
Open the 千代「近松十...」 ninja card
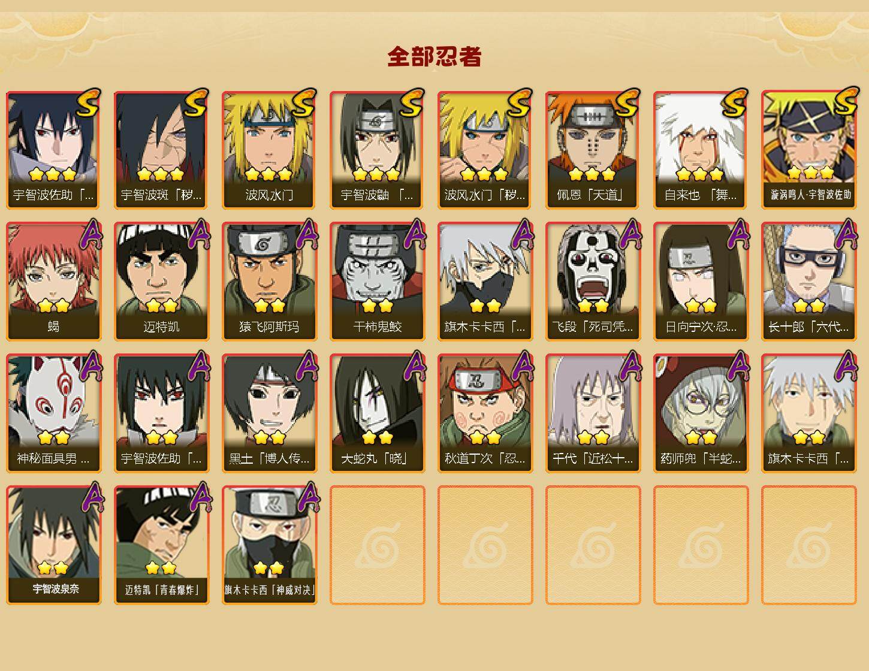point(593,413)
